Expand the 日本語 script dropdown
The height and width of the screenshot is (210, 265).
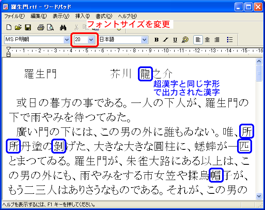145,40
